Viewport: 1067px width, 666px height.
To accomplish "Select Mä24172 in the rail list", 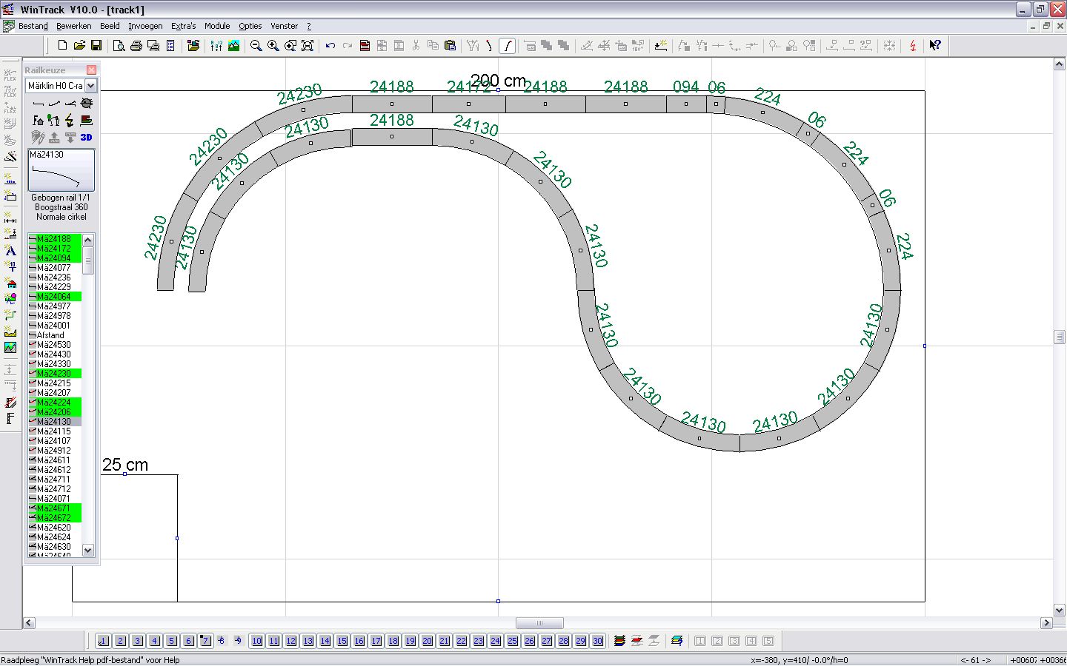I will [x=55, y=249].
